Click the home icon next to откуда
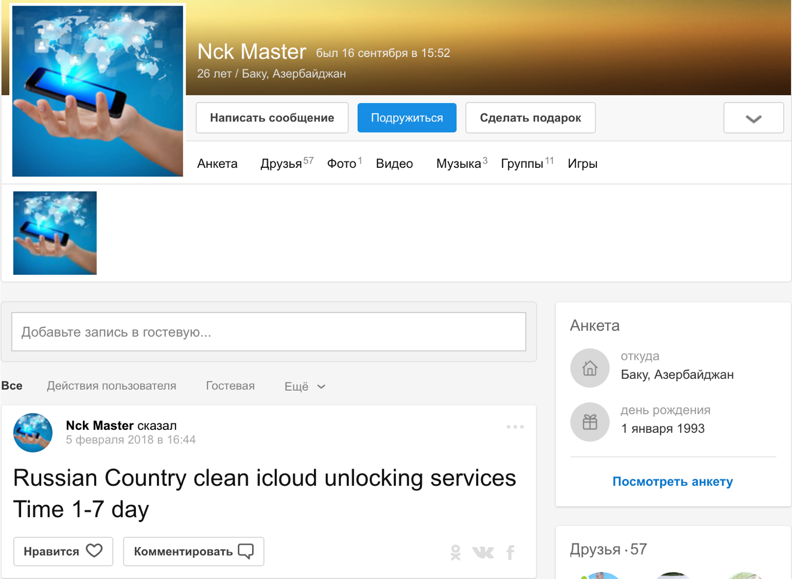Screen dimensions: 792x579 coord(590,368)
